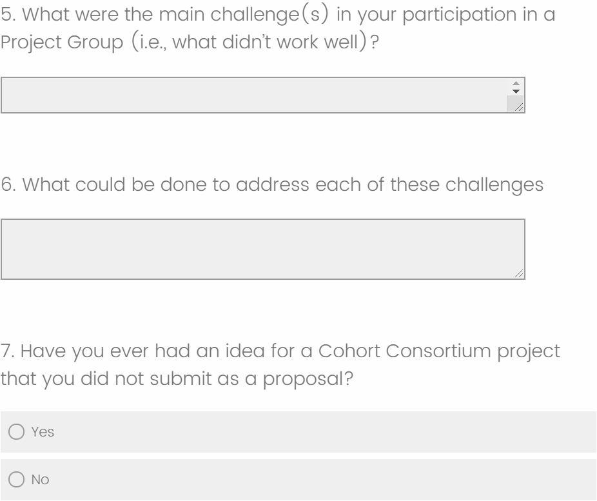Click the "No" label text
597x501 pixels.
point(40,480)
